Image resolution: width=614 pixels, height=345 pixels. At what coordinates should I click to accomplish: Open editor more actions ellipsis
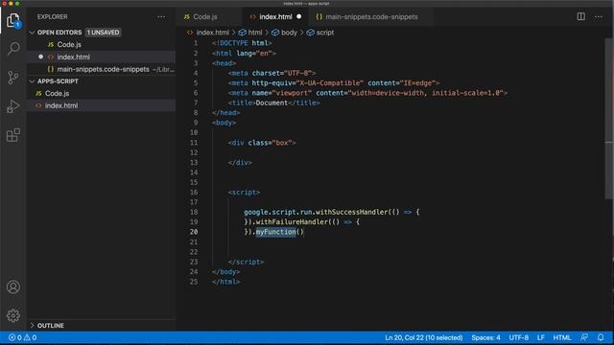pos(599,17)
